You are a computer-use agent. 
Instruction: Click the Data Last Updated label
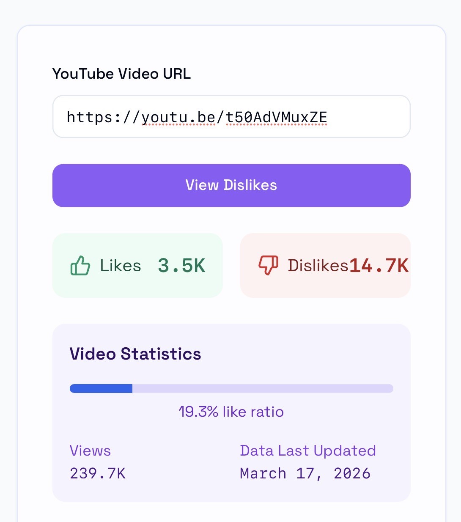tap(307, 451)
